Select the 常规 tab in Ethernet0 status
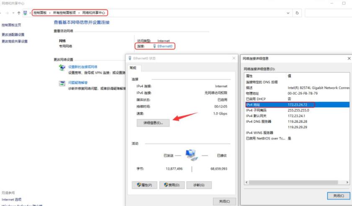This screenshot has height=206, width=352. (133, 68)
